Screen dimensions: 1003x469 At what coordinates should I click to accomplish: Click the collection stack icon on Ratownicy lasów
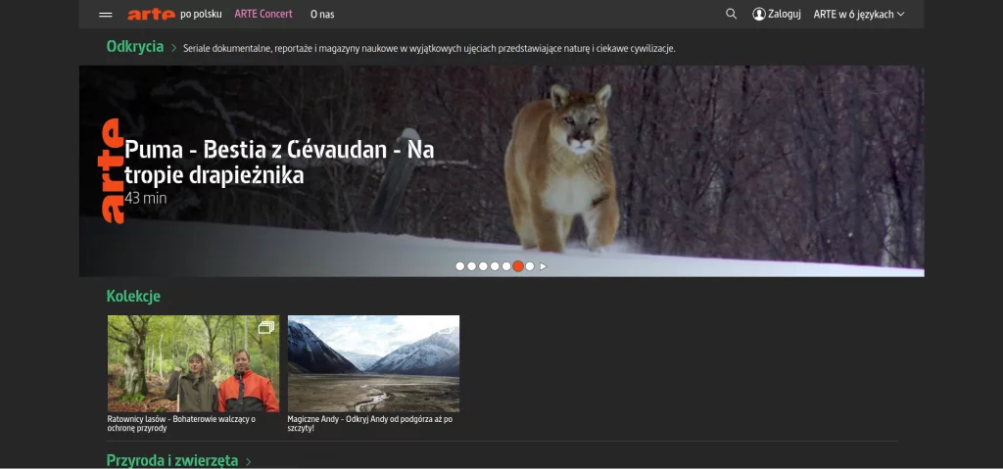coord(265,328)
